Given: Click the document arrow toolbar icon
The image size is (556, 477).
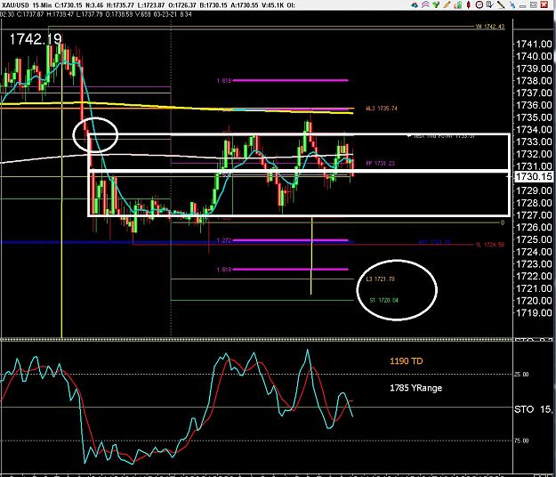Looking at the screenshot, I should point(490,4).
